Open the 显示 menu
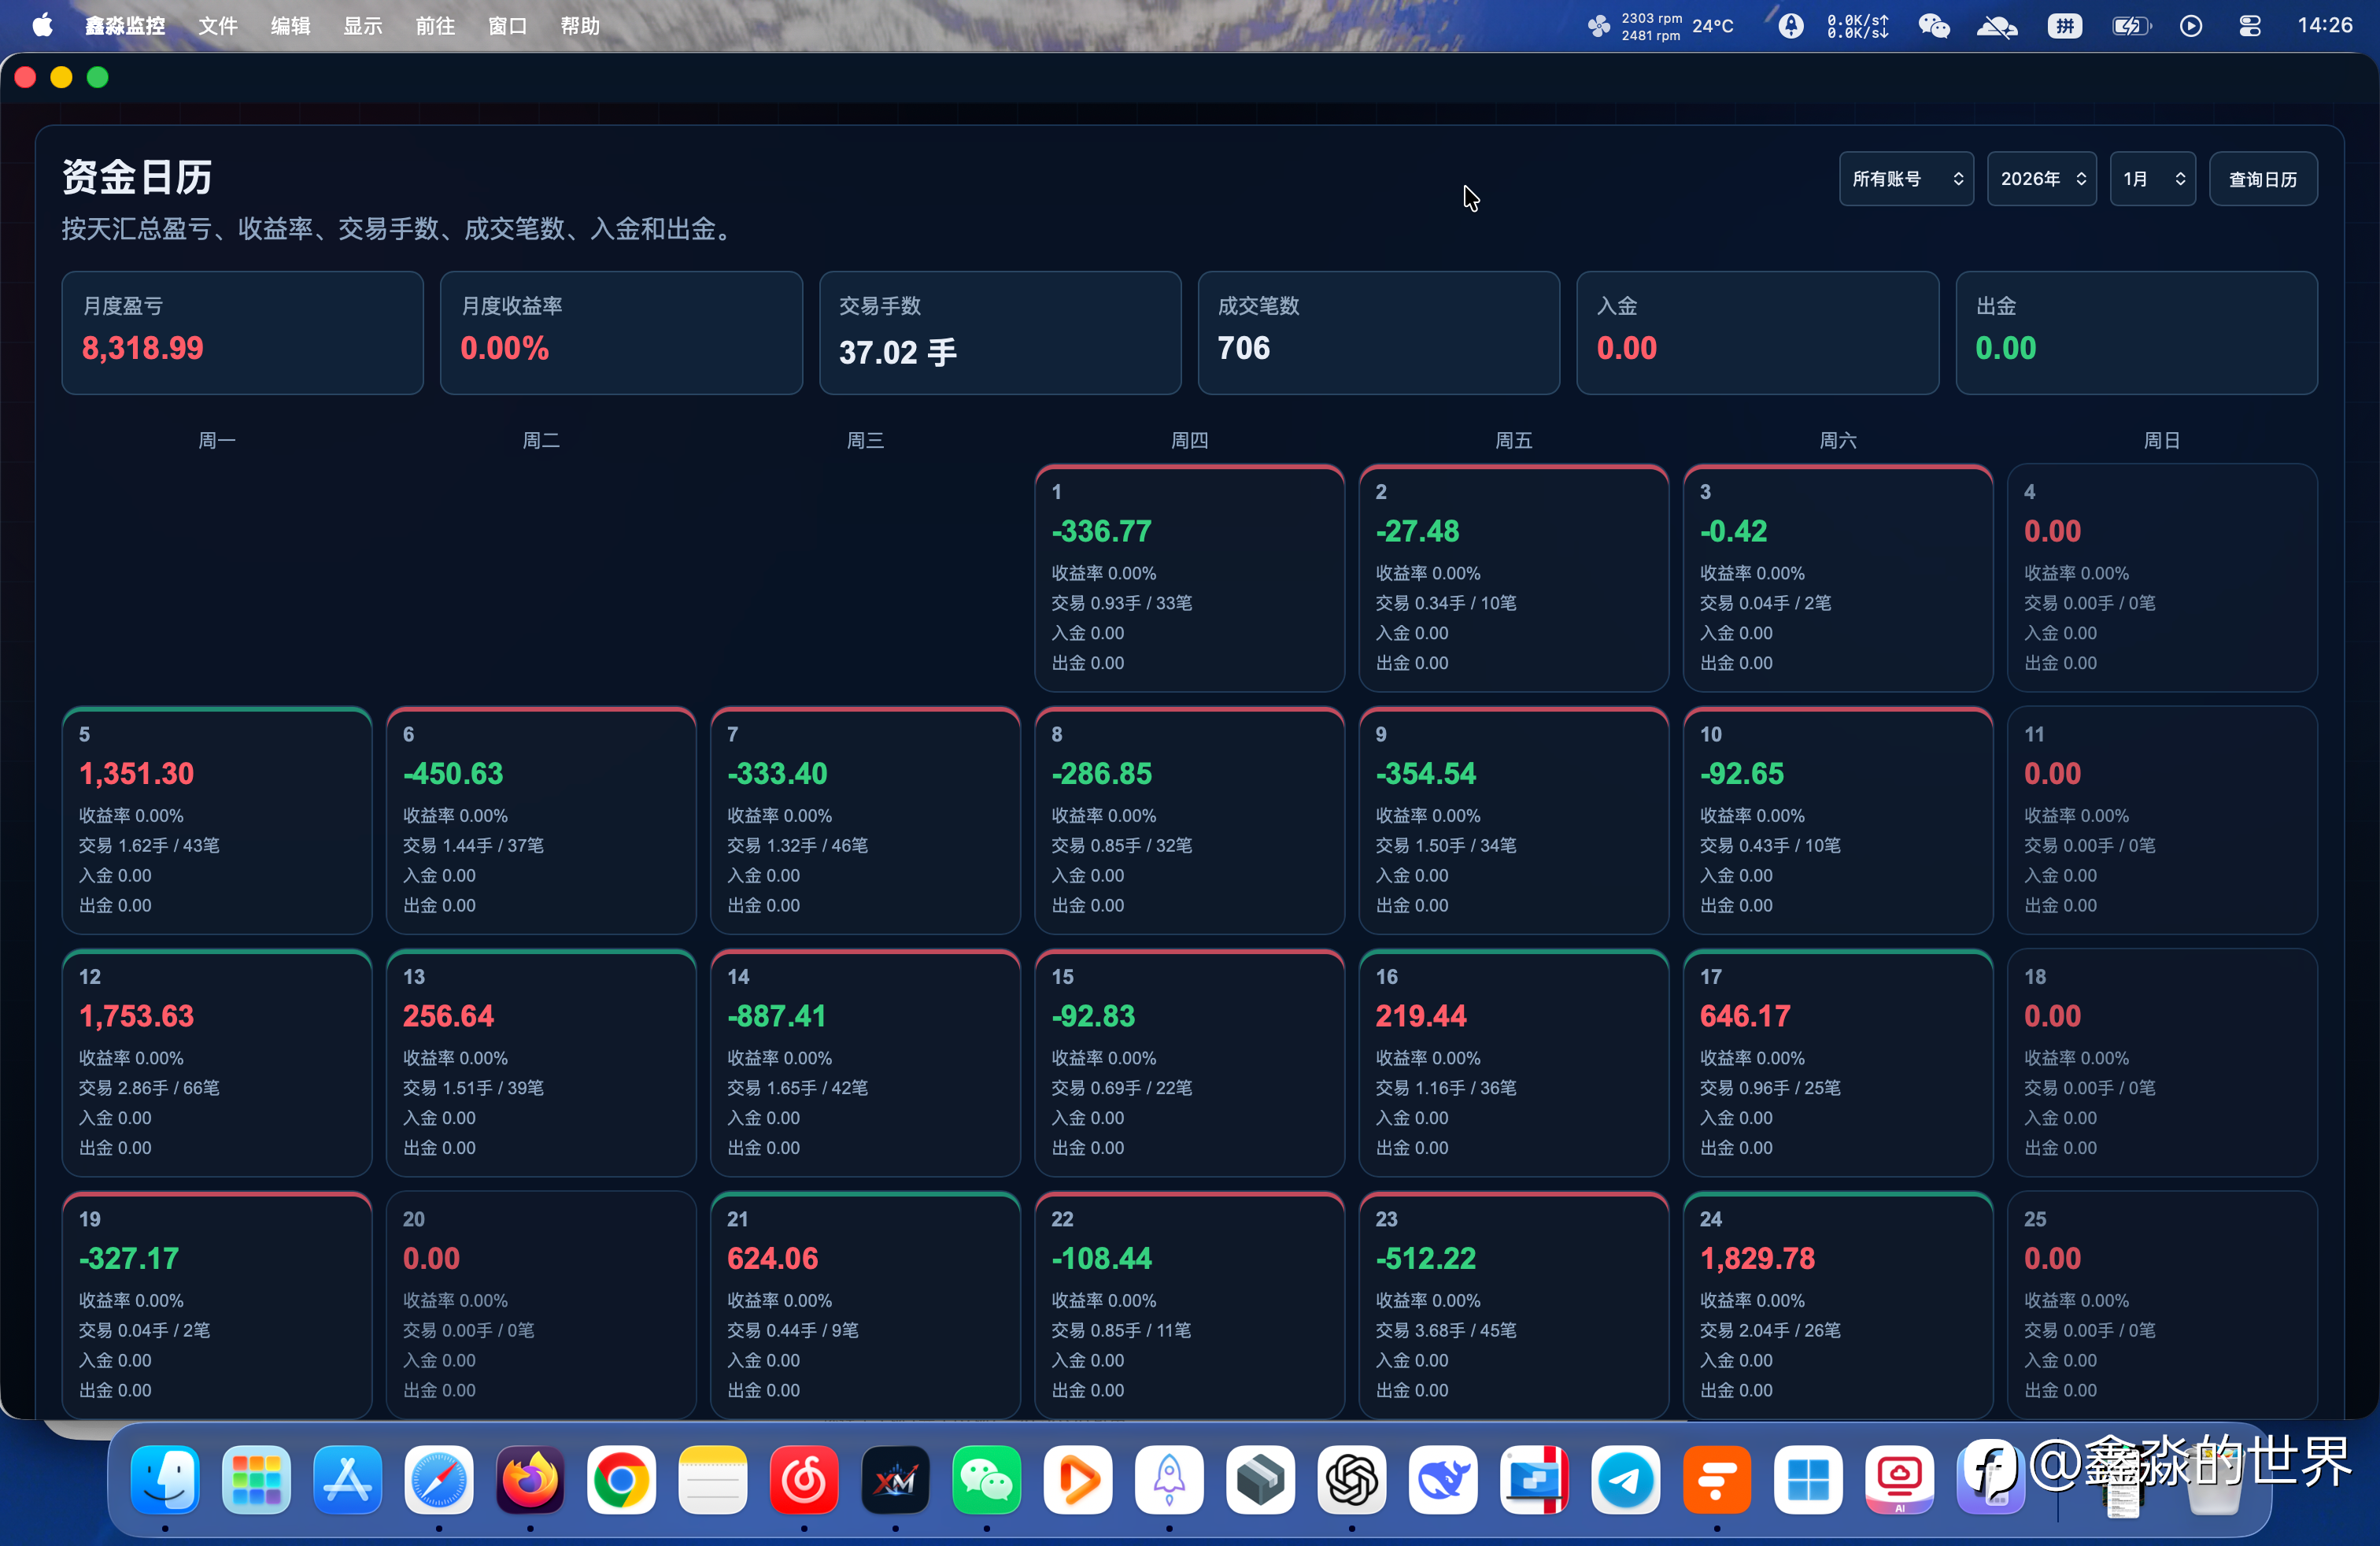The width and height of the screenshot is (2380, 1546). point(363,26)
